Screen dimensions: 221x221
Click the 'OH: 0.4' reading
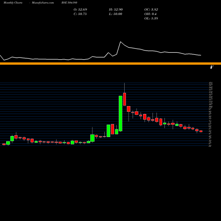pyautogui.click(x=150, y=14)
